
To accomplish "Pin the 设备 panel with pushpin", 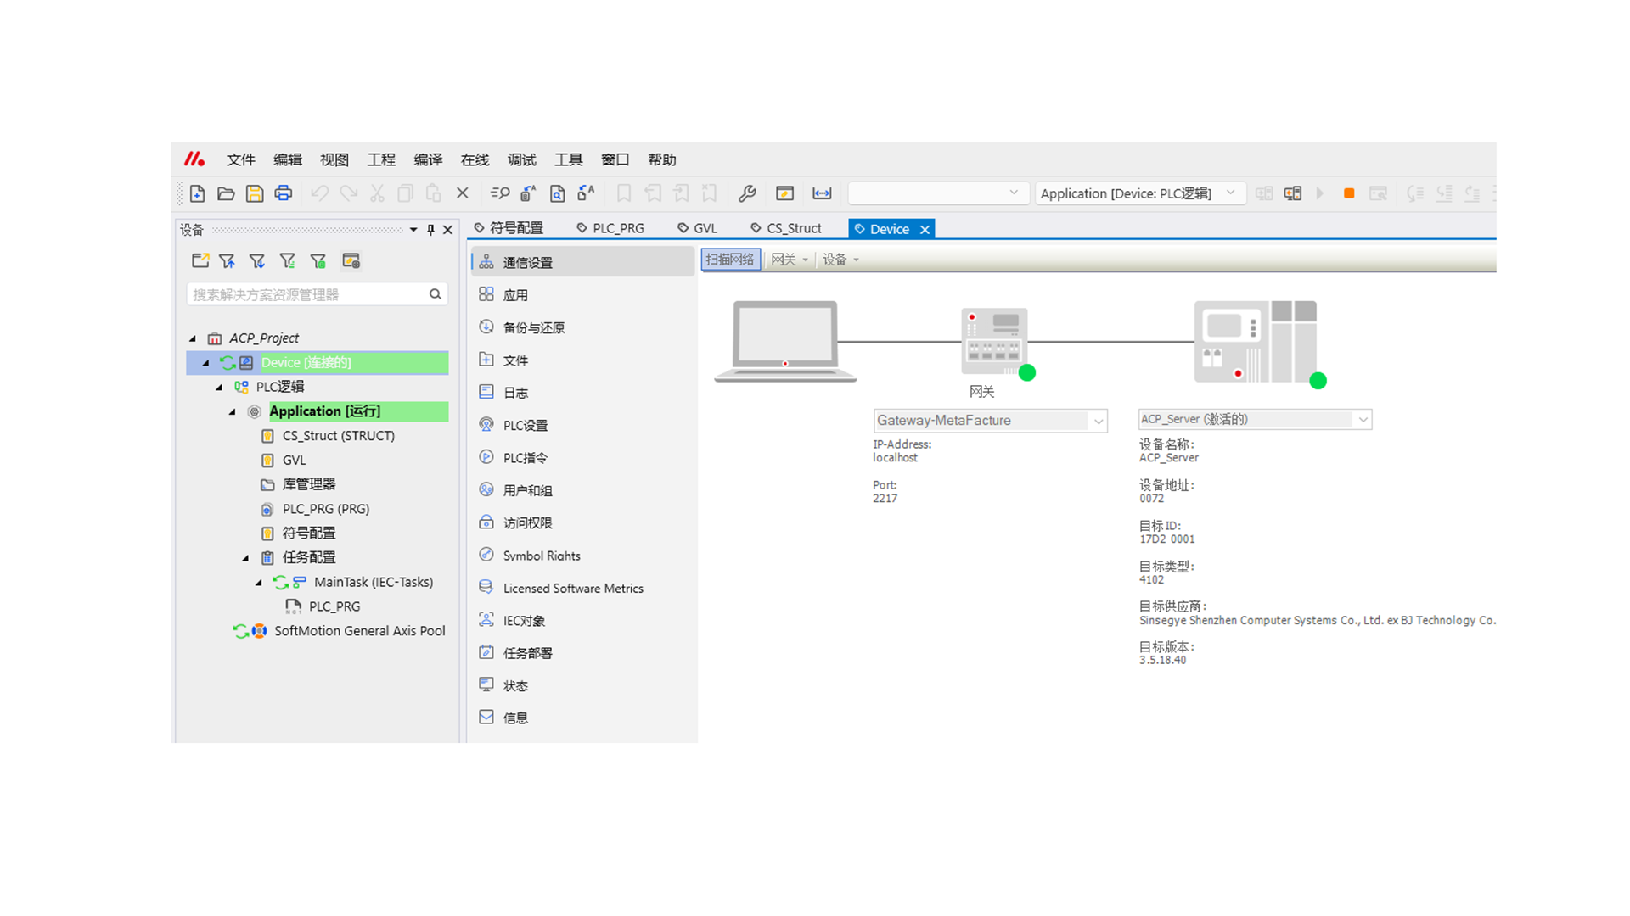I will tap(430, 230).
